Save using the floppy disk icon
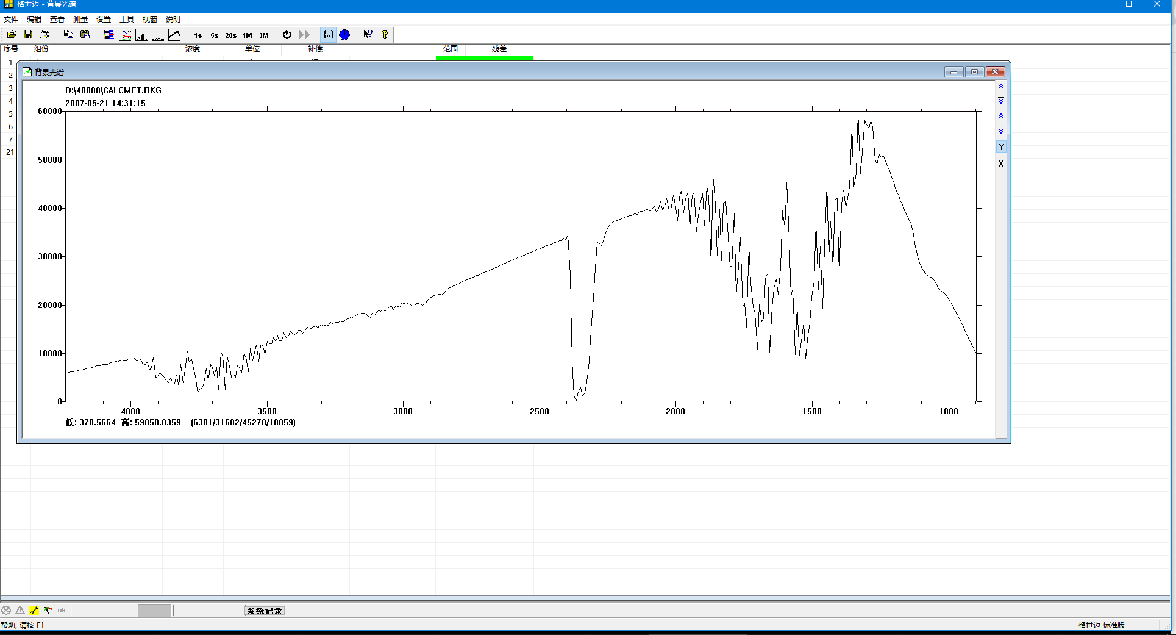Image resolution: width=1176 pixels, height=635 pixels. click(28, 35)
